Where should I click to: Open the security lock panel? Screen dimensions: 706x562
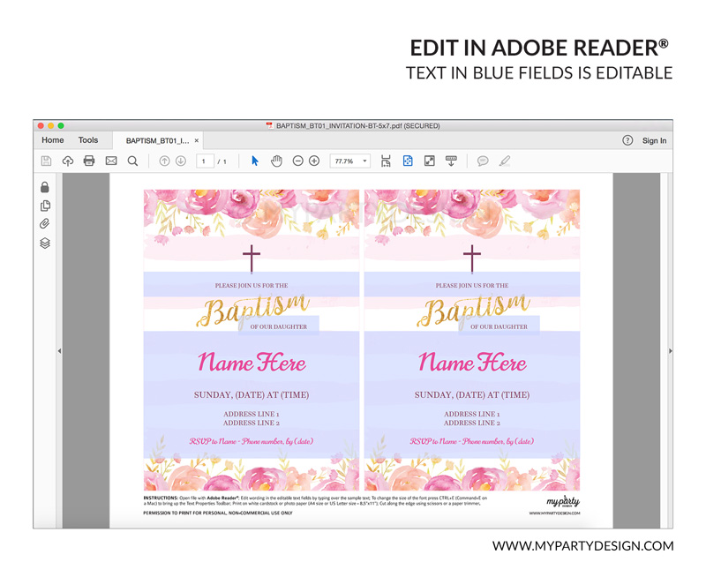tap(45, 187)
